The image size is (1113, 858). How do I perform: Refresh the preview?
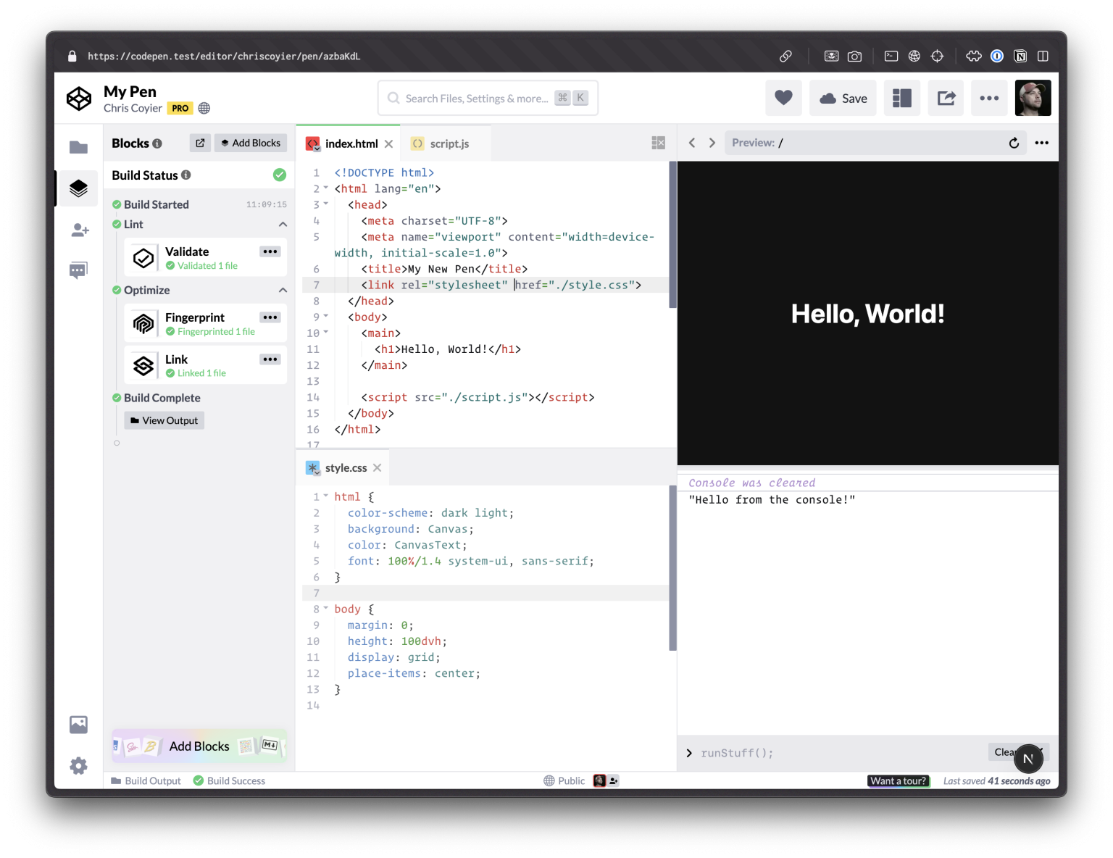1014,143
